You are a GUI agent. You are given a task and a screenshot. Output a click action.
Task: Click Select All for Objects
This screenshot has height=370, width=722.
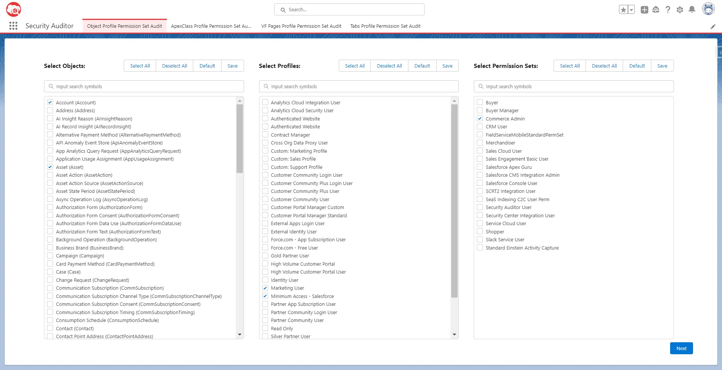point(140,66)
